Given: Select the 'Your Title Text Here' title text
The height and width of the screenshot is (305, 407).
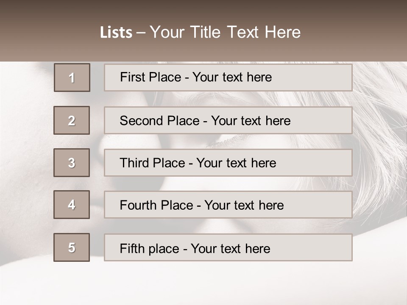Looking at the screenshot, I should (x=225, y=32).
